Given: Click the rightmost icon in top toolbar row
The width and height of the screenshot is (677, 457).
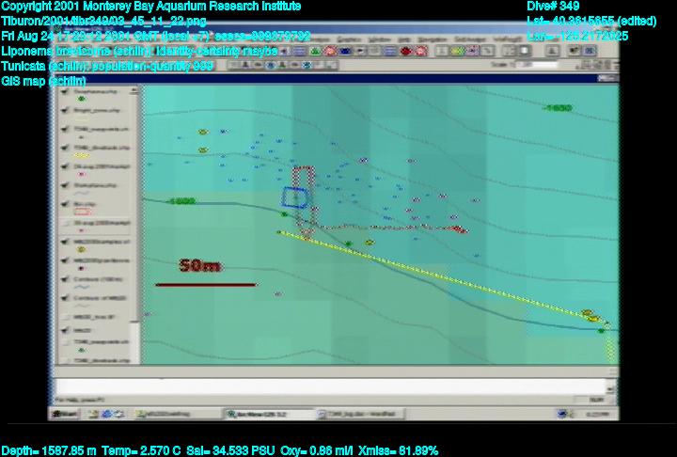Looking at the screenshot, I should (590, 51).
